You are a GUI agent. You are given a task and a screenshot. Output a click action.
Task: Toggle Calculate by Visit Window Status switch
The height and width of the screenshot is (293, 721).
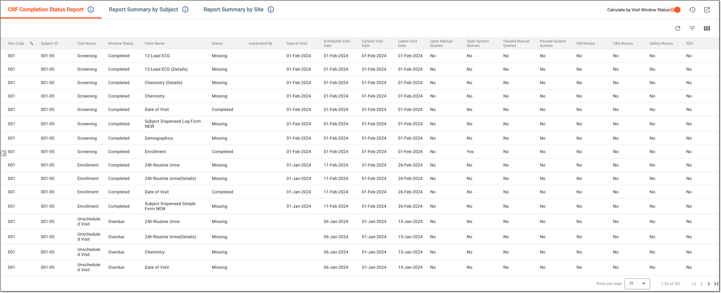click(x=675, y=10)
